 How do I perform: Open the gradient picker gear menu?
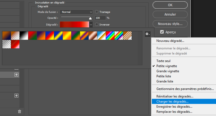click(x=148, y=34)
